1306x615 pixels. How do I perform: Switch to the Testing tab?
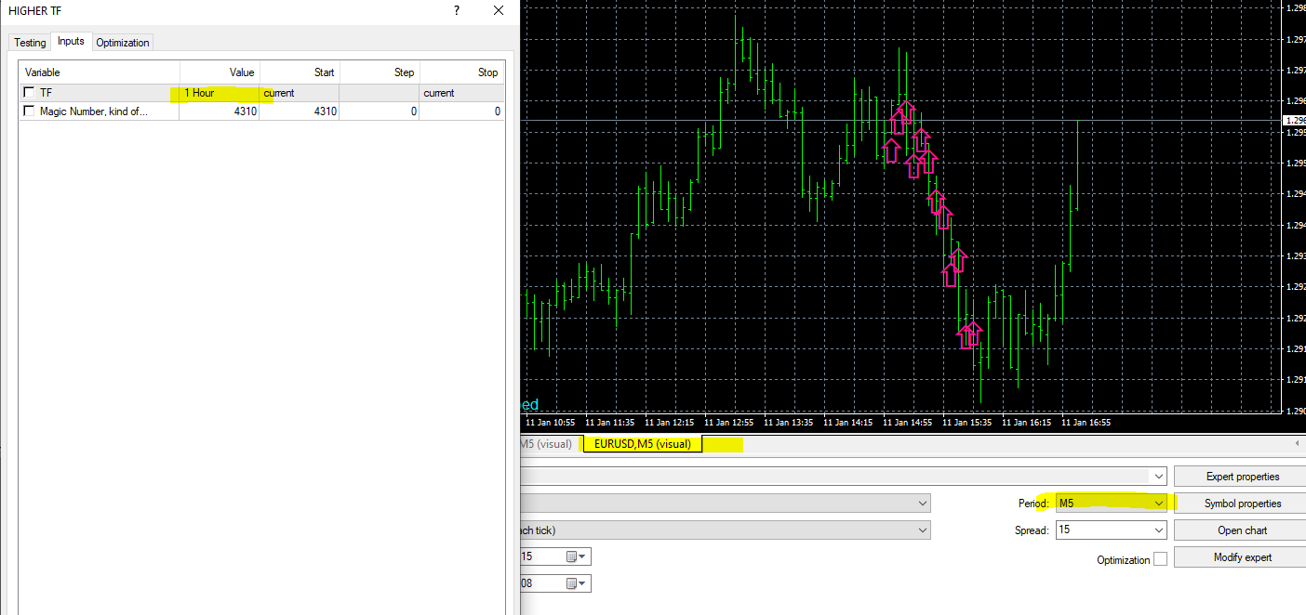pyautogui.click(x=30, y=43)
